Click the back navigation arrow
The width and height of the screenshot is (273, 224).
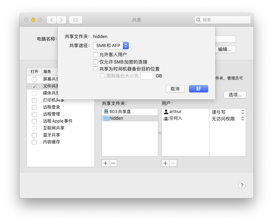pyautogui.click(x=51, y=20)
